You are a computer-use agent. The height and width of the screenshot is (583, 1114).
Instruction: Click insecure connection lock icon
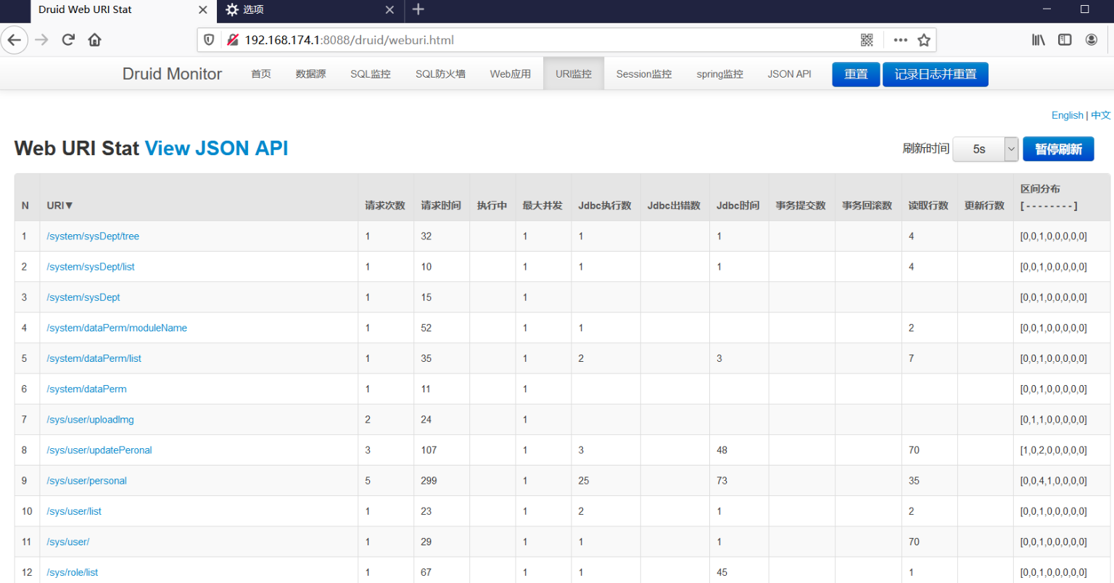tap(233, 40)
